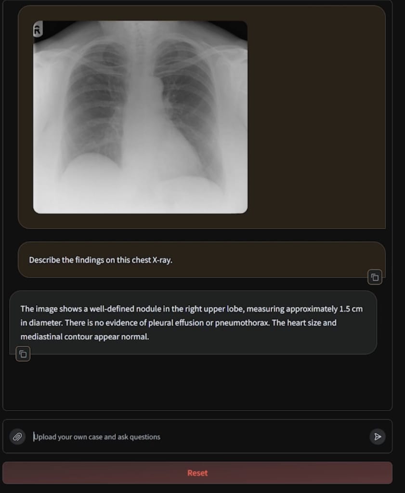
Task: Send the message with the arrow icon
Action: tap(378, 436)
